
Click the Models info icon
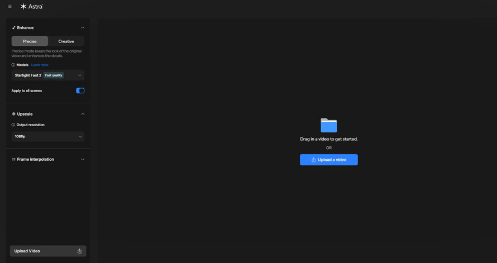(13, 65)
